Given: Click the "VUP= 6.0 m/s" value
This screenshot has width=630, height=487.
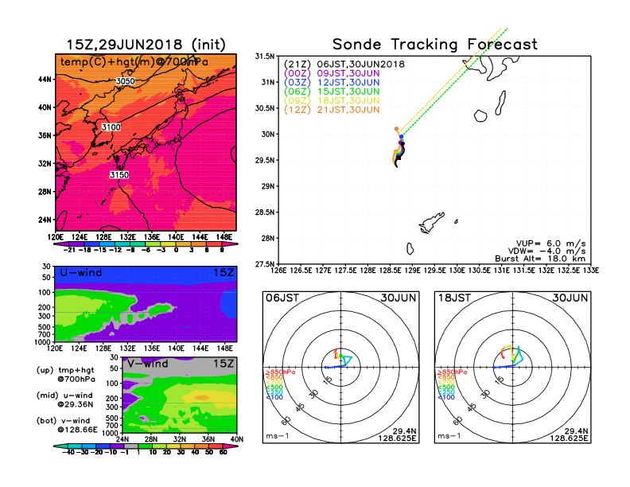Looking at the screenshot, I should tap(550, 243).
